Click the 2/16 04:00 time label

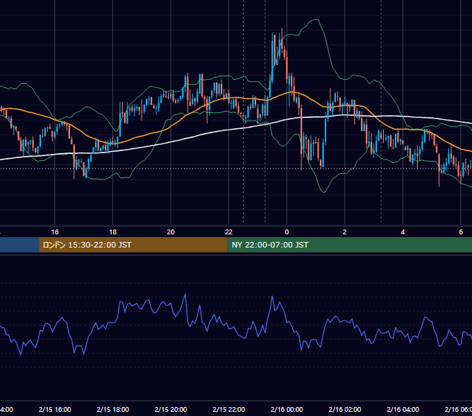[403, 409]
